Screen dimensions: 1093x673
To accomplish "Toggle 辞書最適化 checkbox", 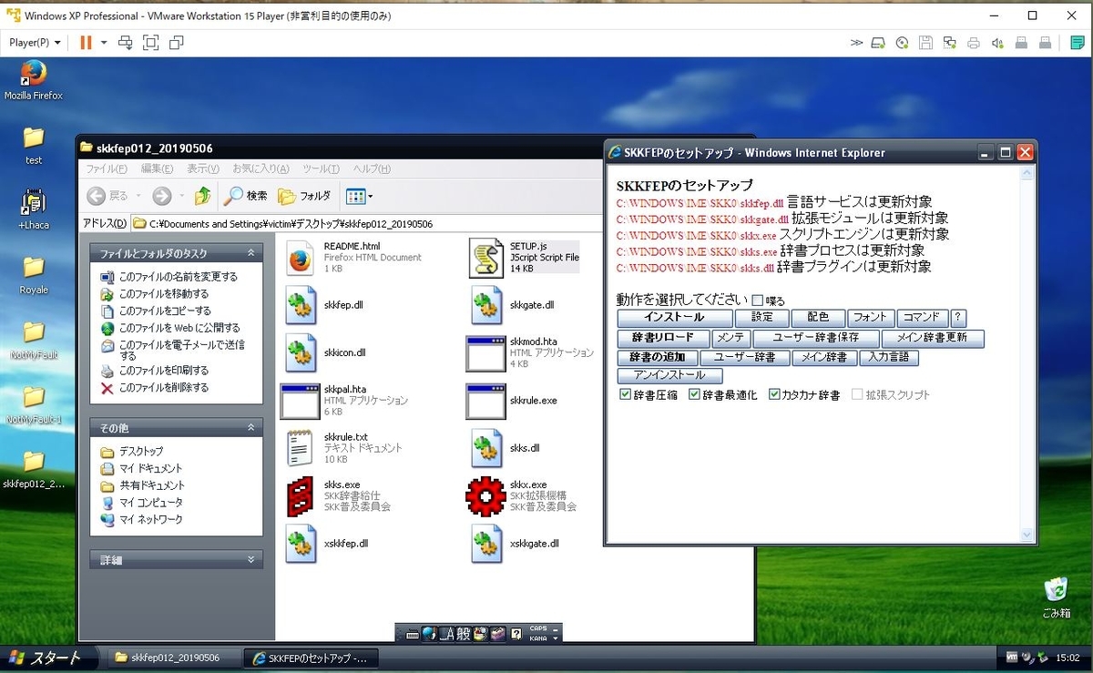I will (694, 394).
